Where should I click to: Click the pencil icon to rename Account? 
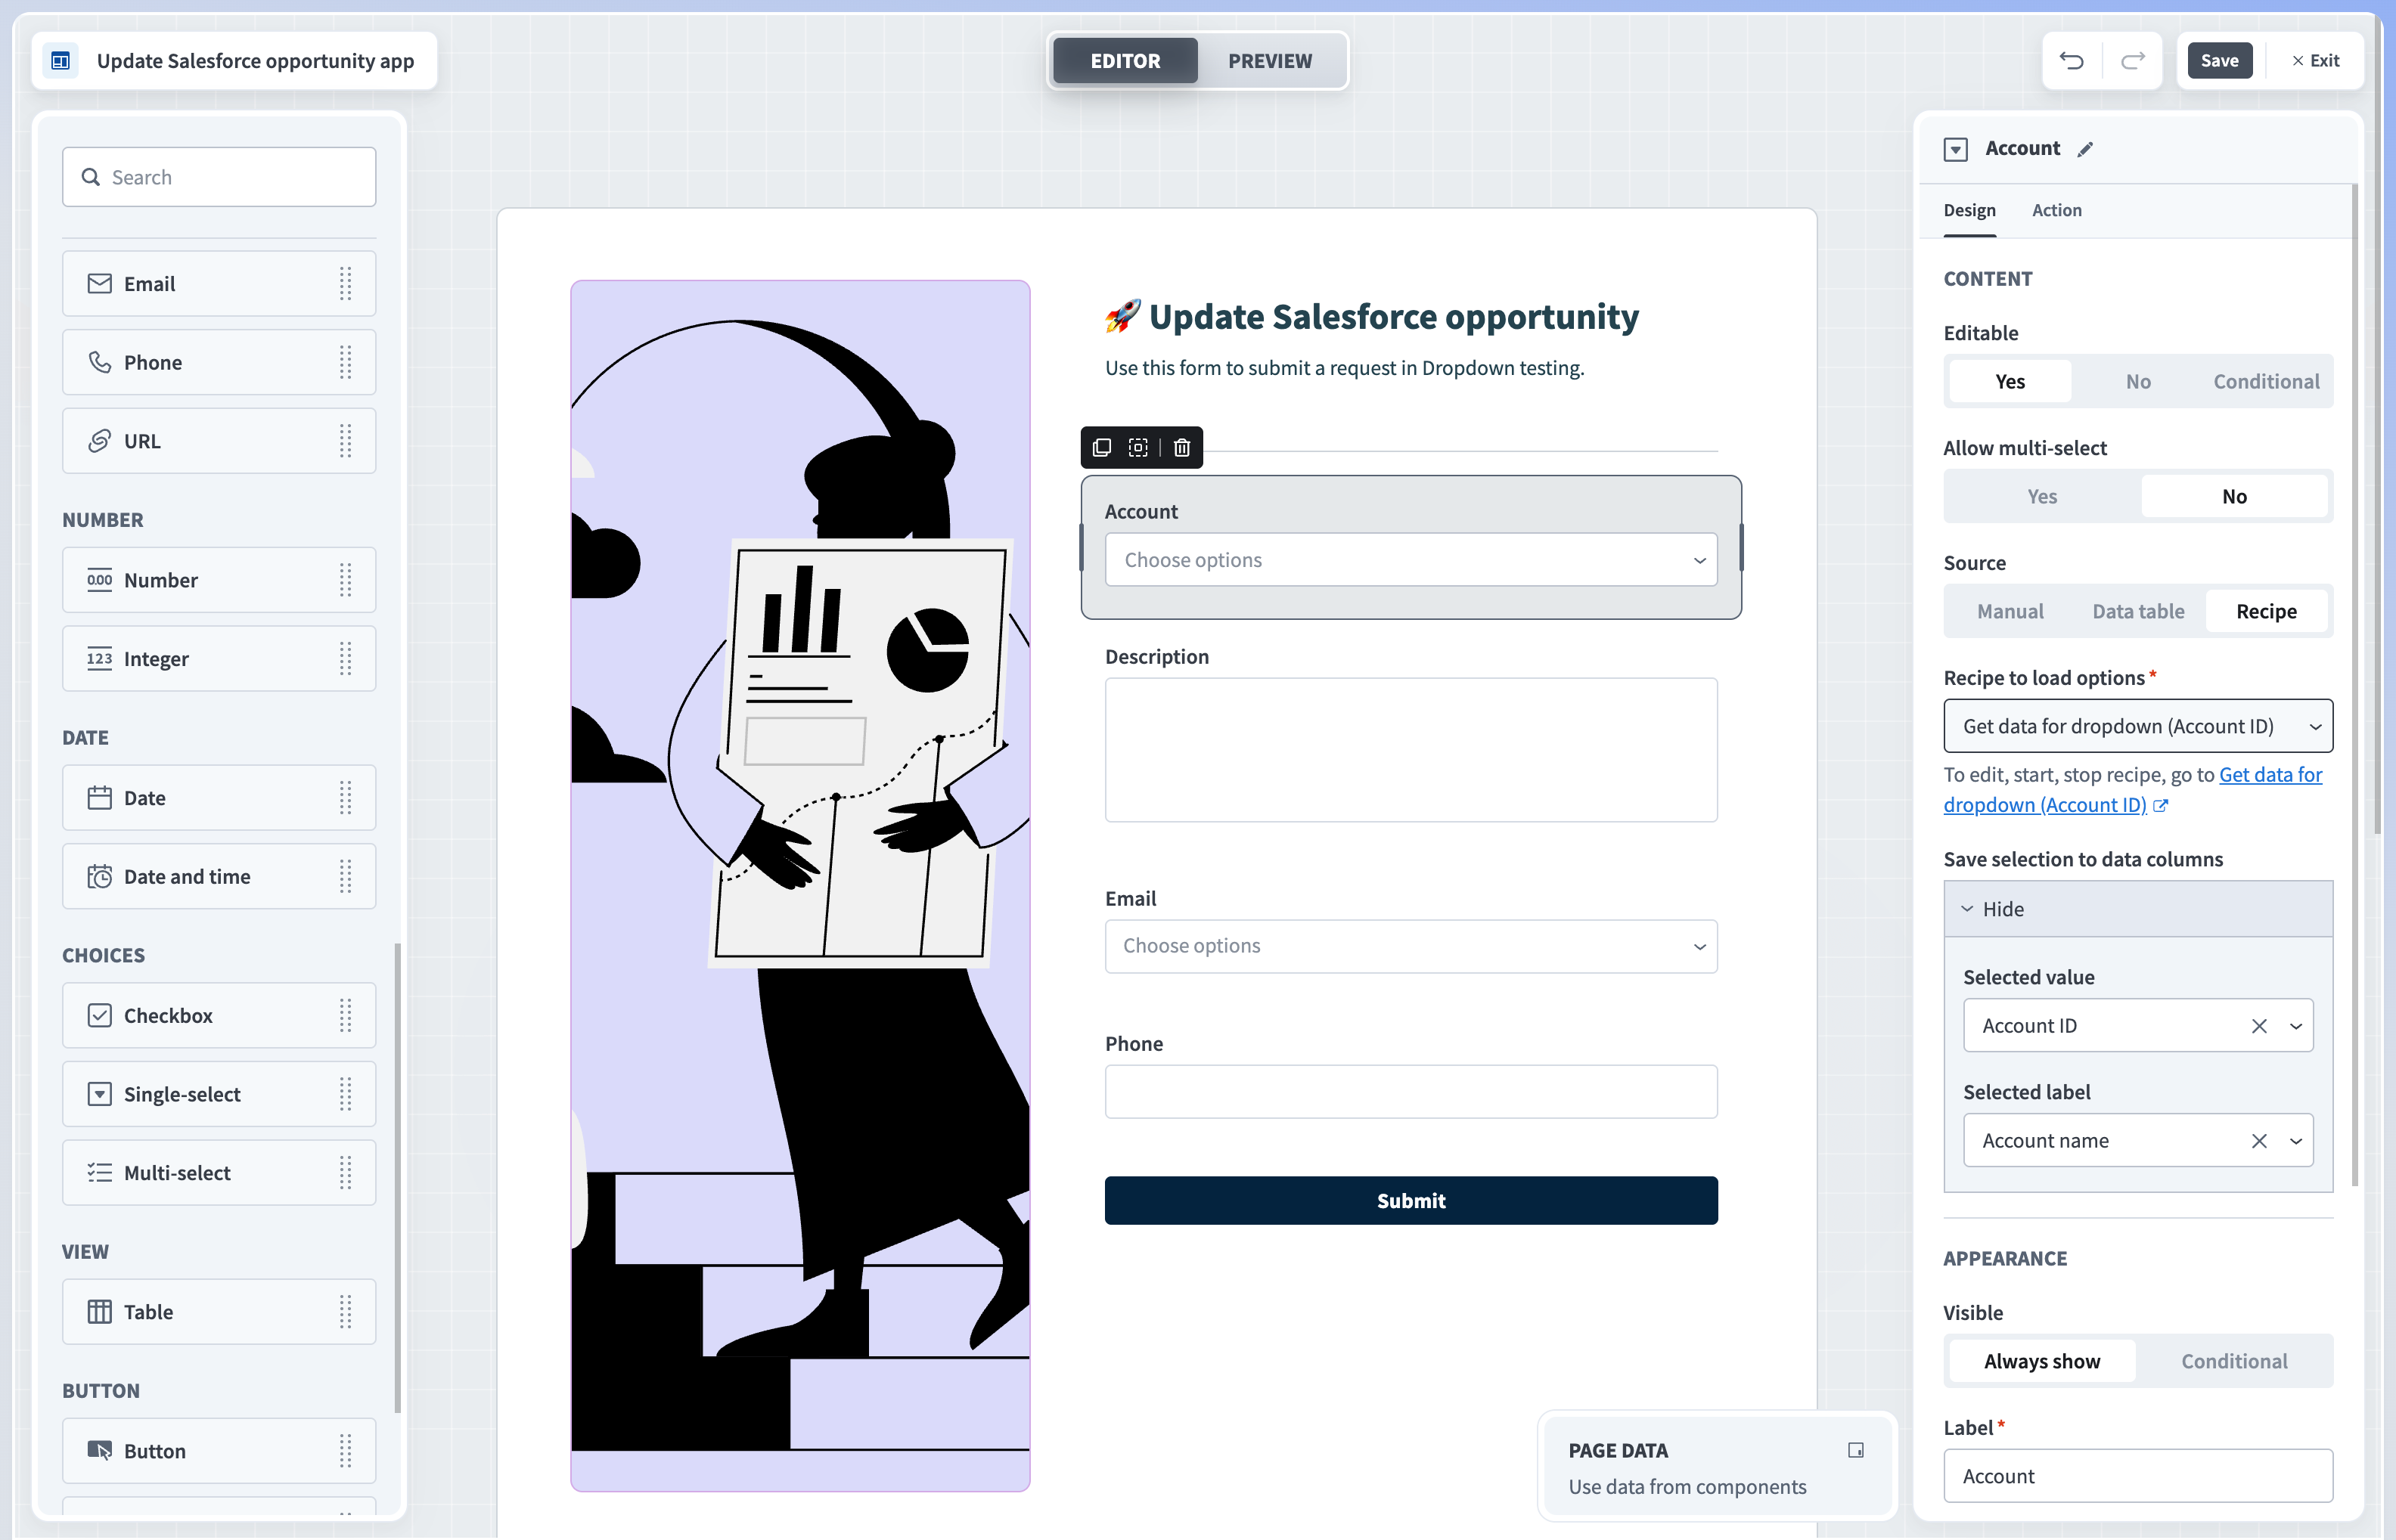point(2085,149)
